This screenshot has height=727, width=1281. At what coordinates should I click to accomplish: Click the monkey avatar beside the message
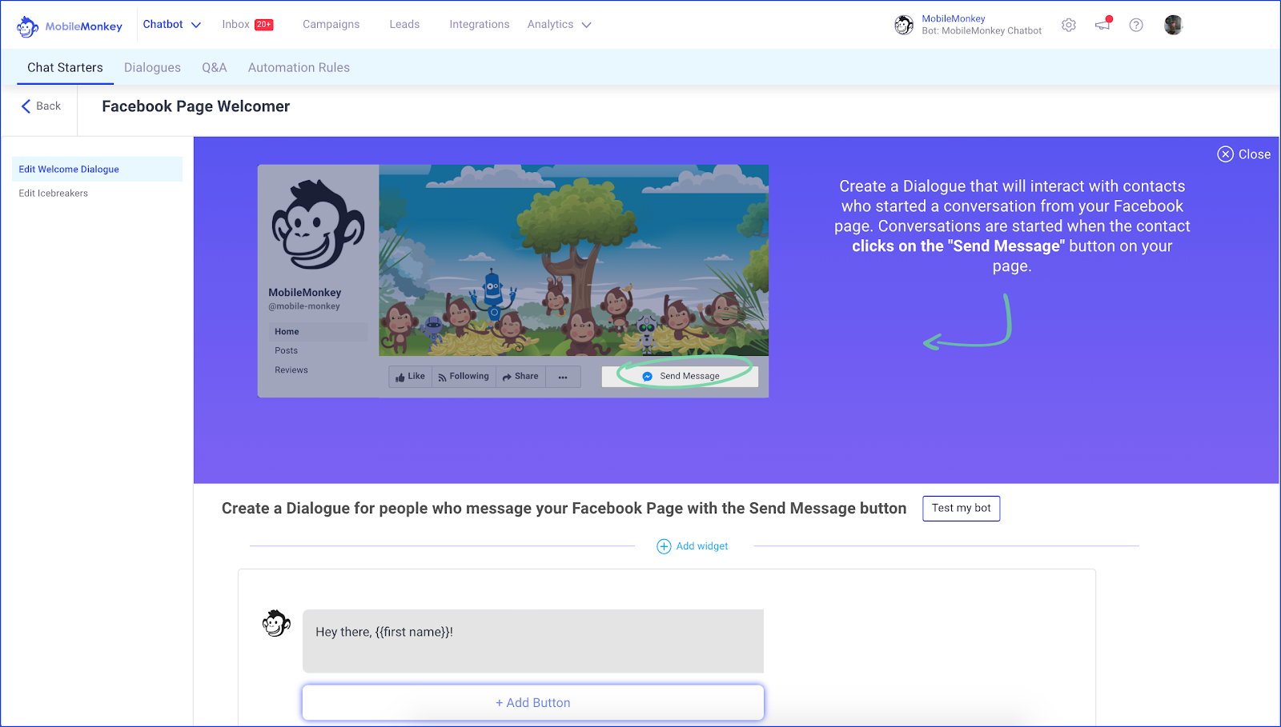[x=276, y=624]
